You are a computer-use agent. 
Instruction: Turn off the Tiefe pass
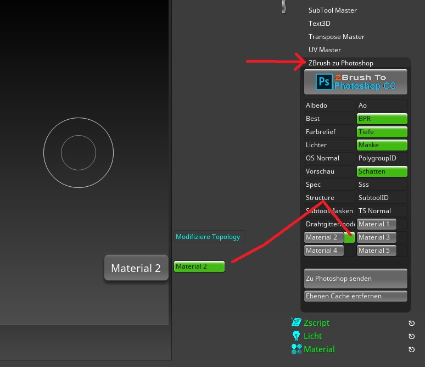[382, 132]
